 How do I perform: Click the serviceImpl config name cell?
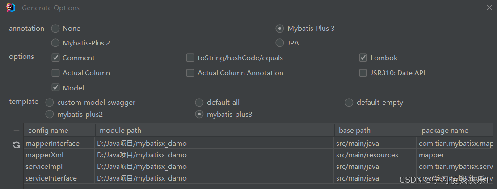[x=59, y=167]
